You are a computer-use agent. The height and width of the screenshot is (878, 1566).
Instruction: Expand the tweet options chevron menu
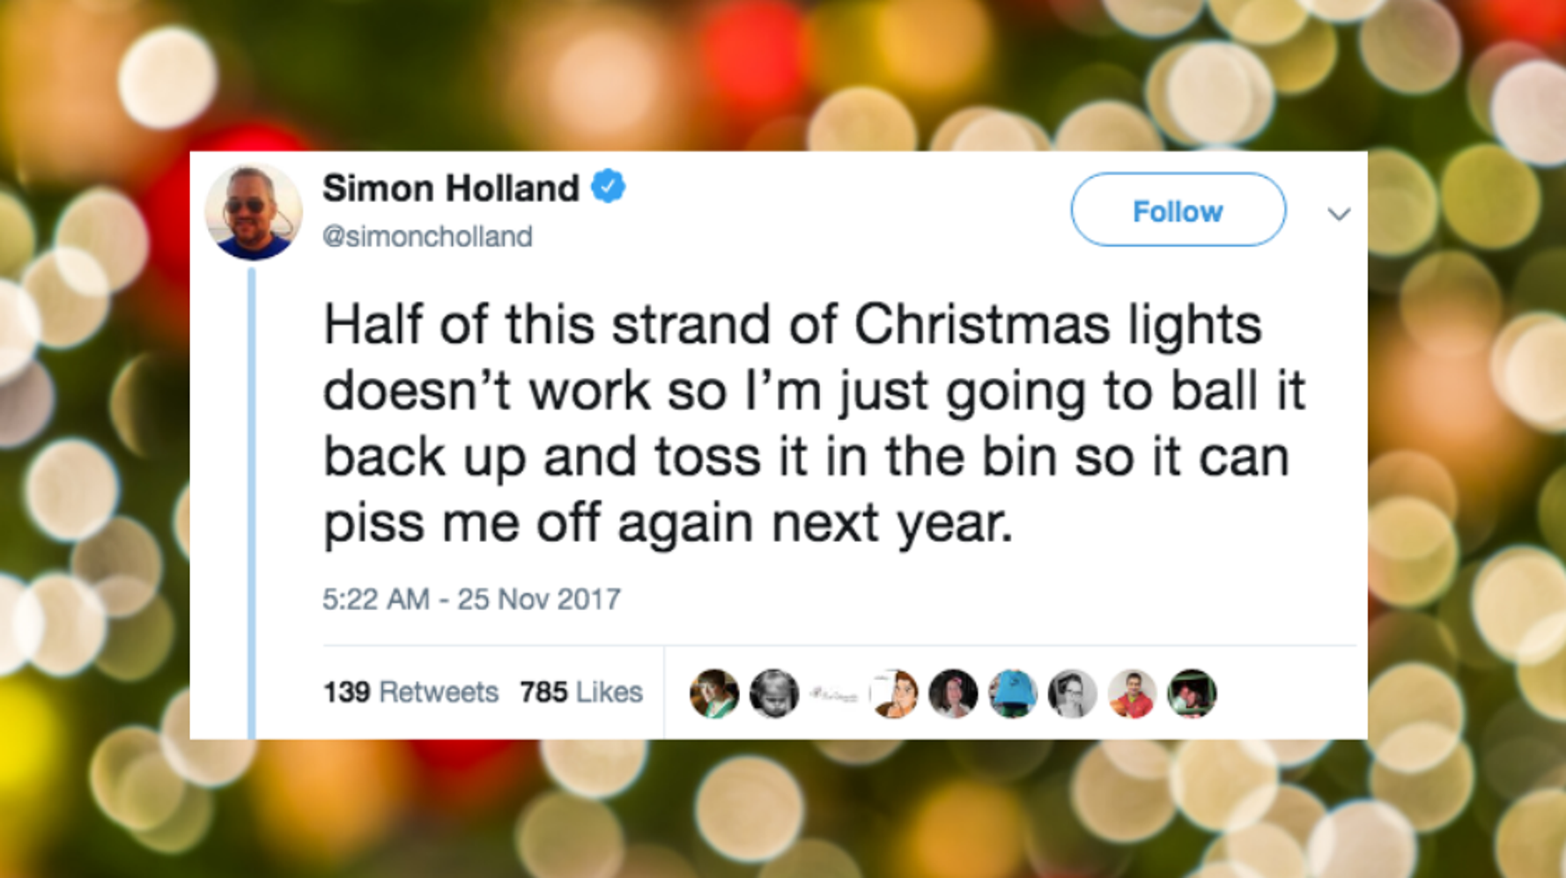(1339, 214)
